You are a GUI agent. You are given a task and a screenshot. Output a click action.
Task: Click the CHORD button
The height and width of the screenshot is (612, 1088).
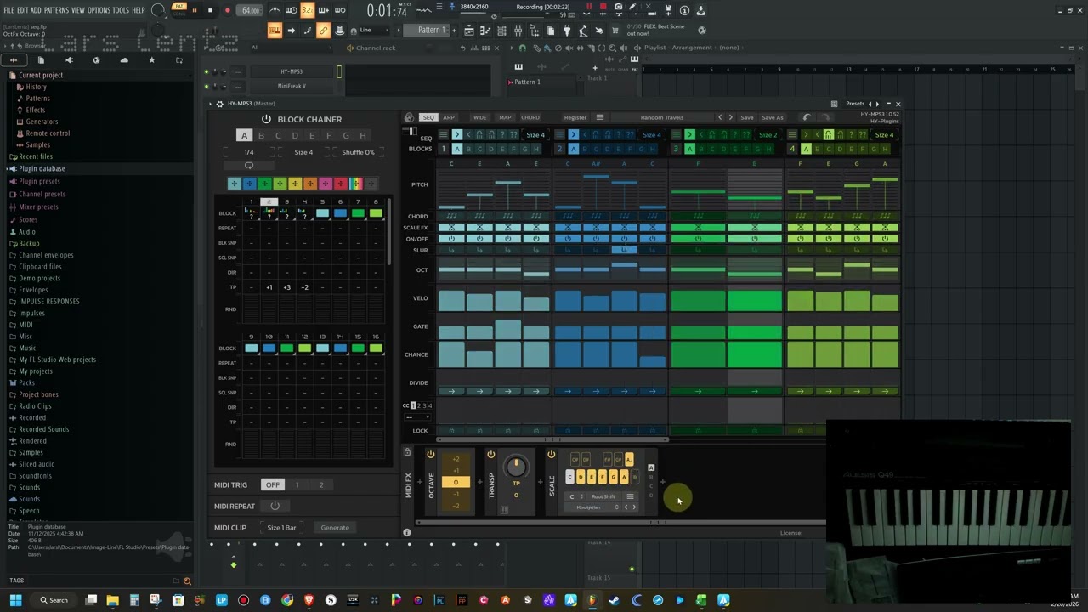(x=530, y=117)
